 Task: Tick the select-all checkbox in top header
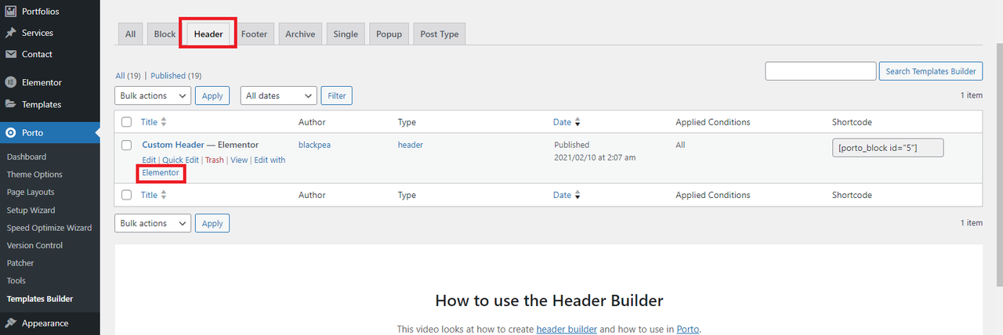[x=126, y=122]
